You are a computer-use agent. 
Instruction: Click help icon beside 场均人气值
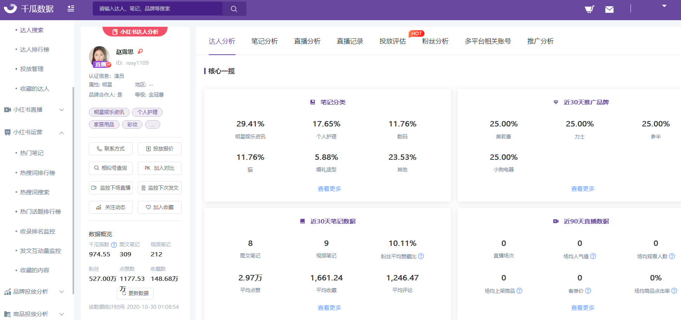(593, 256)
